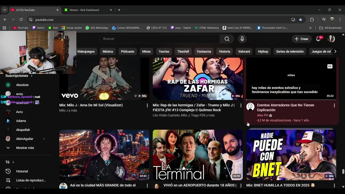Image resolution: width=345 pixels, height=194 pixels.
Task: Open La Terminal video thumbnail
Action: click(x=198, y=155)
